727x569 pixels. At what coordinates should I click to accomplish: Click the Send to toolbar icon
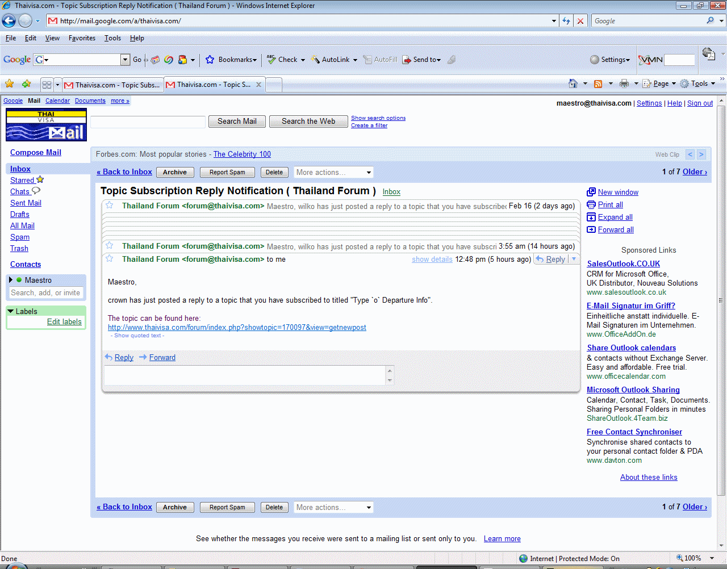pos(407,60)
